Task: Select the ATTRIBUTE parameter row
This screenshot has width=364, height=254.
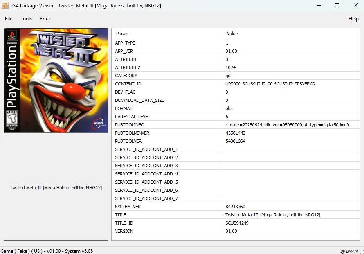Action: [236, 59]
